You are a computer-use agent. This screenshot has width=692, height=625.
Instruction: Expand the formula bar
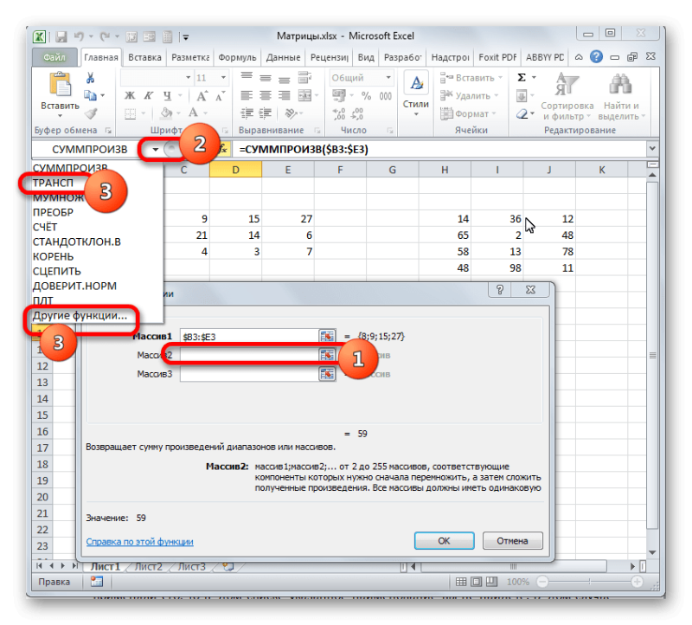pos(652,149)
